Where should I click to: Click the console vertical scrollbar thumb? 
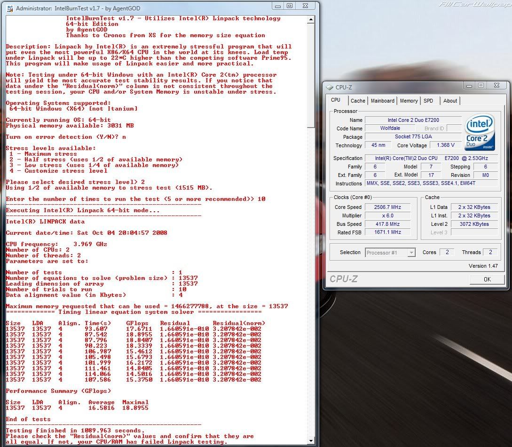click(311, 75)
